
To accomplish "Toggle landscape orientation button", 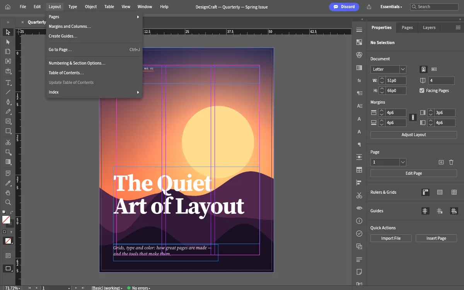I will point(434,69).
